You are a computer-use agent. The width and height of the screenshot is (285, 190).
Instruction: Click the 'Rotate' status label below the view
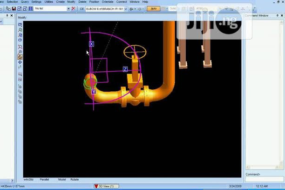[75, 179]
